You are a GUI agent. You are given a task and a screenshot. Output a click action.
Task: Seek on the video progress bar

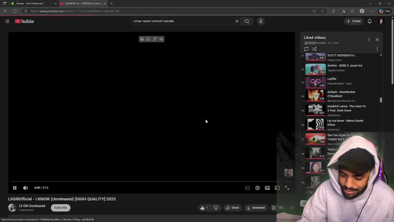151,181
